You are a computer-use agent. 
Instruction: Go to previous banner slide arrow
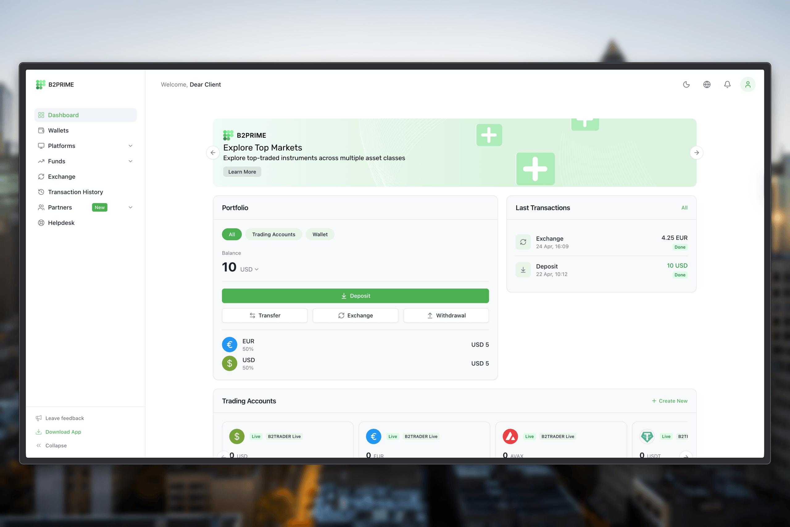pos(213,153)
